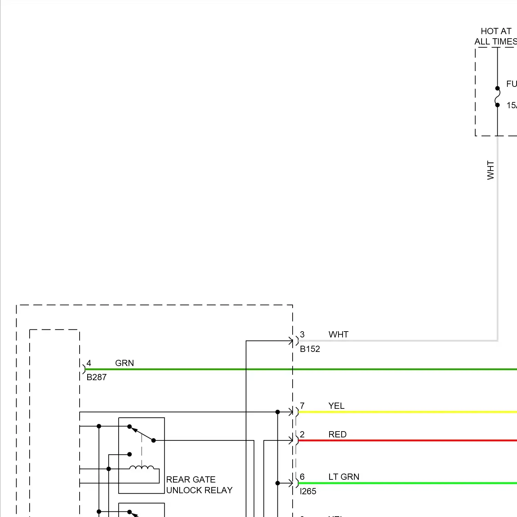517x517 pixels.
Task: Click pin number 6 beside LT GRN
Action: pos(302,477)
